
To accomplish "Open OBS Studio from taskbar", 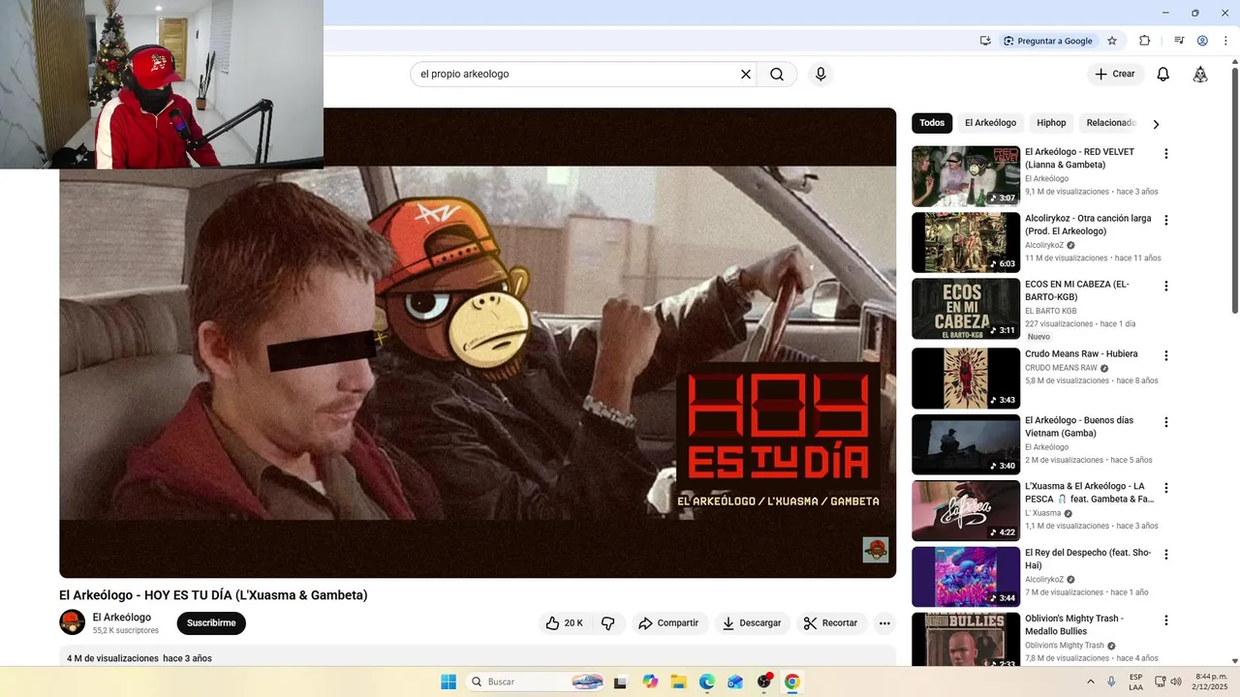I will (764, 682).
